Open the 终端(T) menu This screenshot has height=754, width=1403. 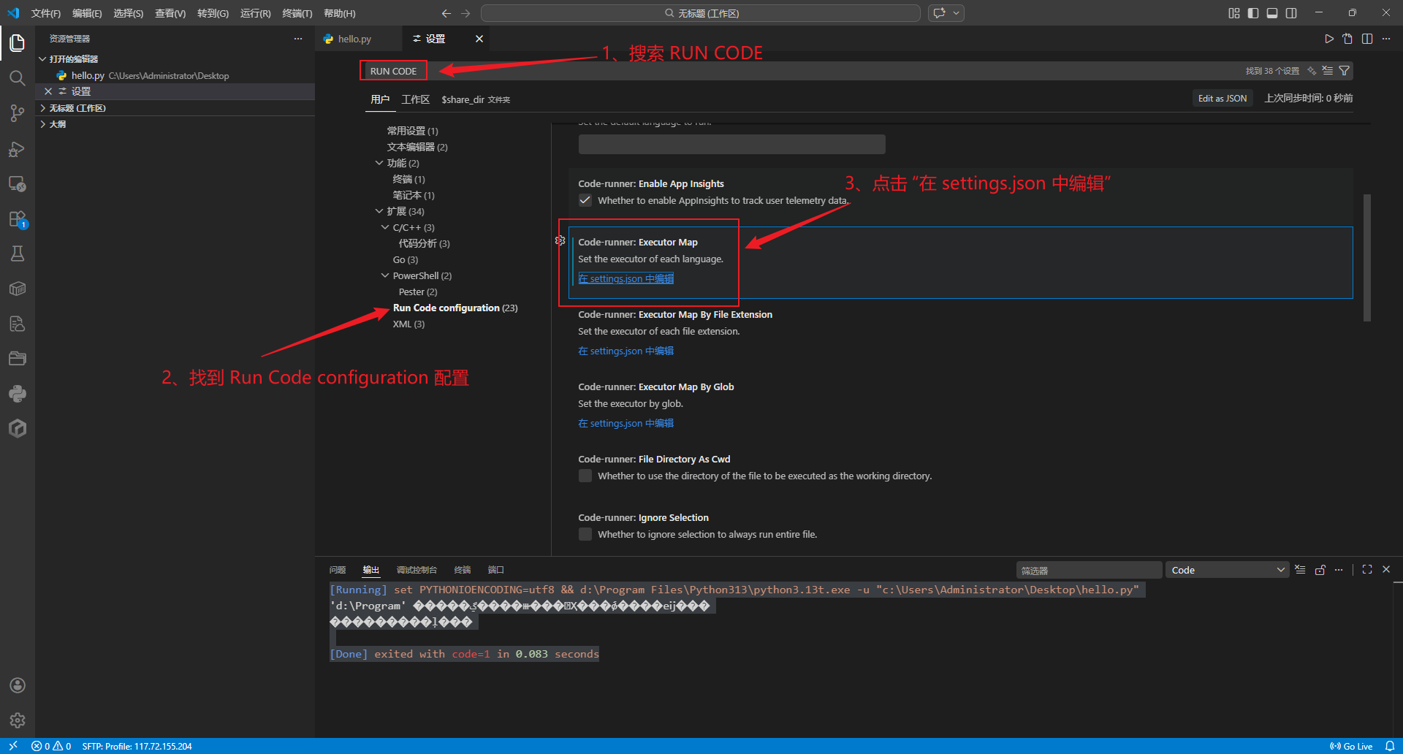297,13
